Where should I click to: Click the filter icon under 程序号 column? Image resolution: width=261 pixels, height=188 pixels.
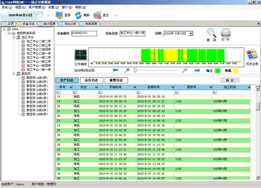point(176,92)
